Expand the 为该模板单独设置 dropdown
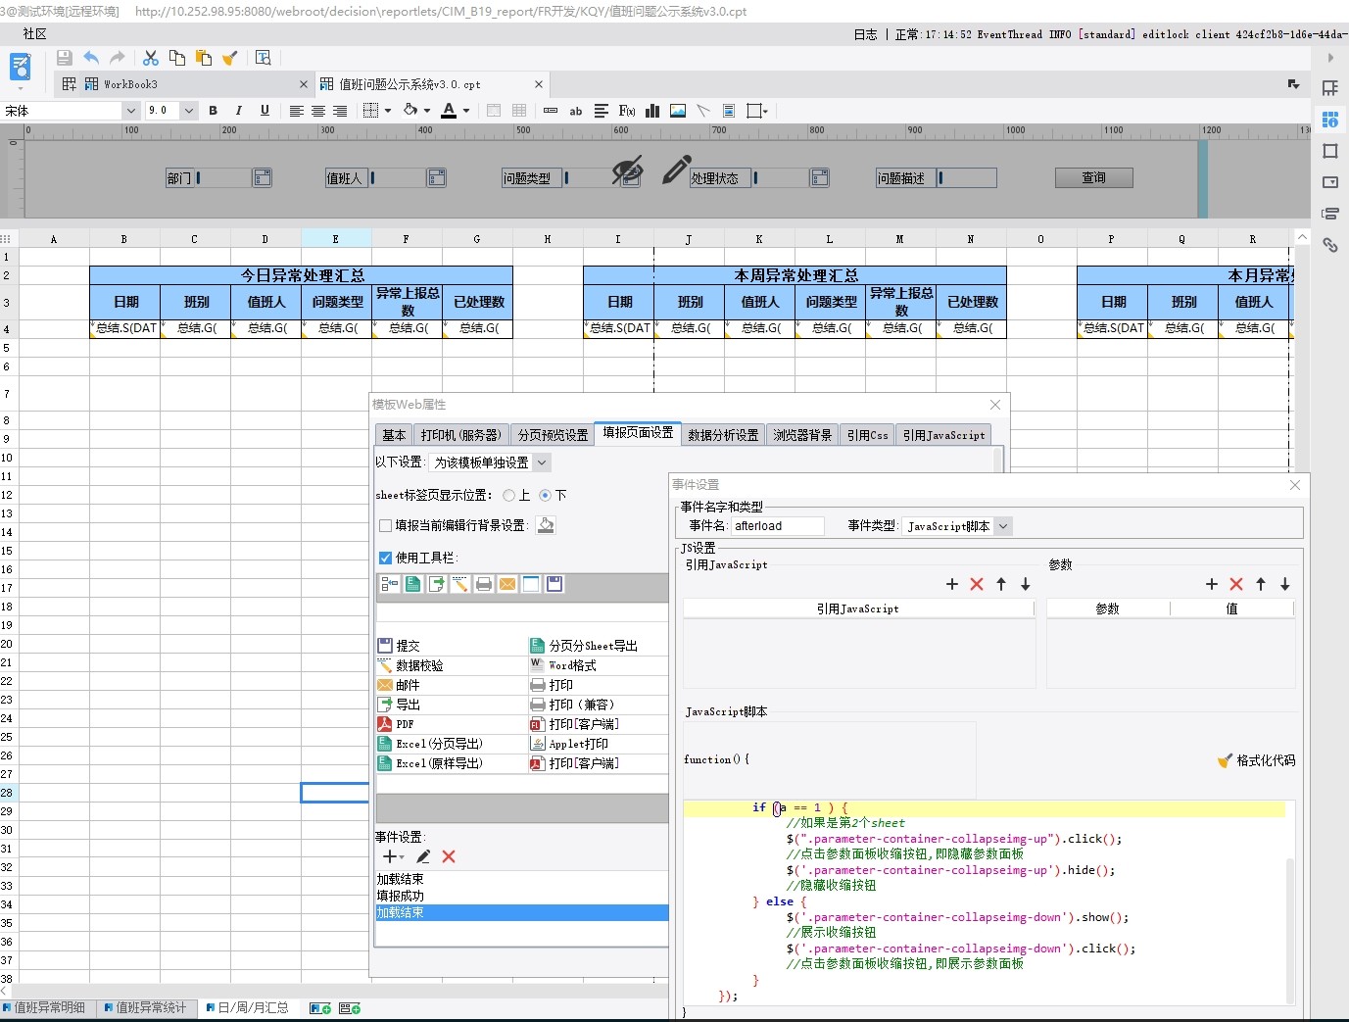The width and height of the screenshot is (1349, 1022). click(x=542, y=462)
